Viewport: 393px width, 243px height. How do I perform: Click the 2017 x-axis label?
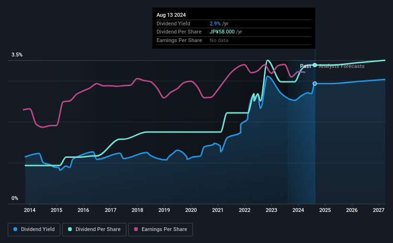coord(110,210)
